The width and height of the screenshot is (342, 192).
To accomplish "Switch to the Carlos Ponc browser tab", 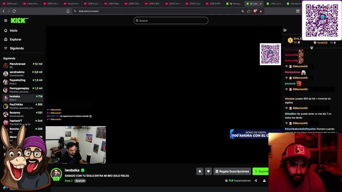I will tap(31, 4).
